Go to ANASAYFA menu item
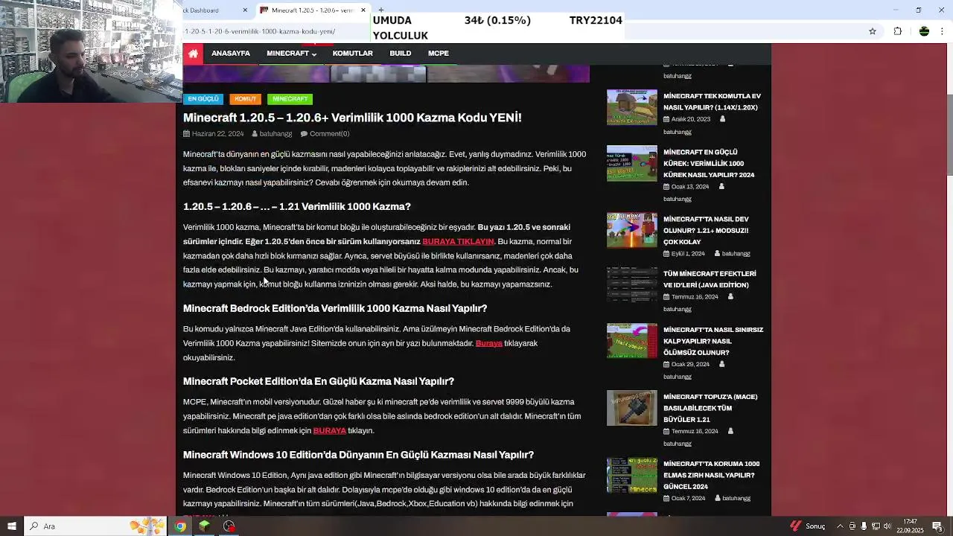Viewport: 953px width, 536px height. point(231,54)
